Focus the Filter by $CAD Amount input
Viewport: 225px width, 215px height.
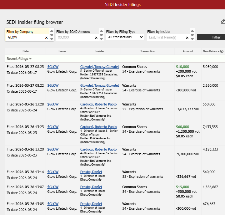click(x=76, y=38)
